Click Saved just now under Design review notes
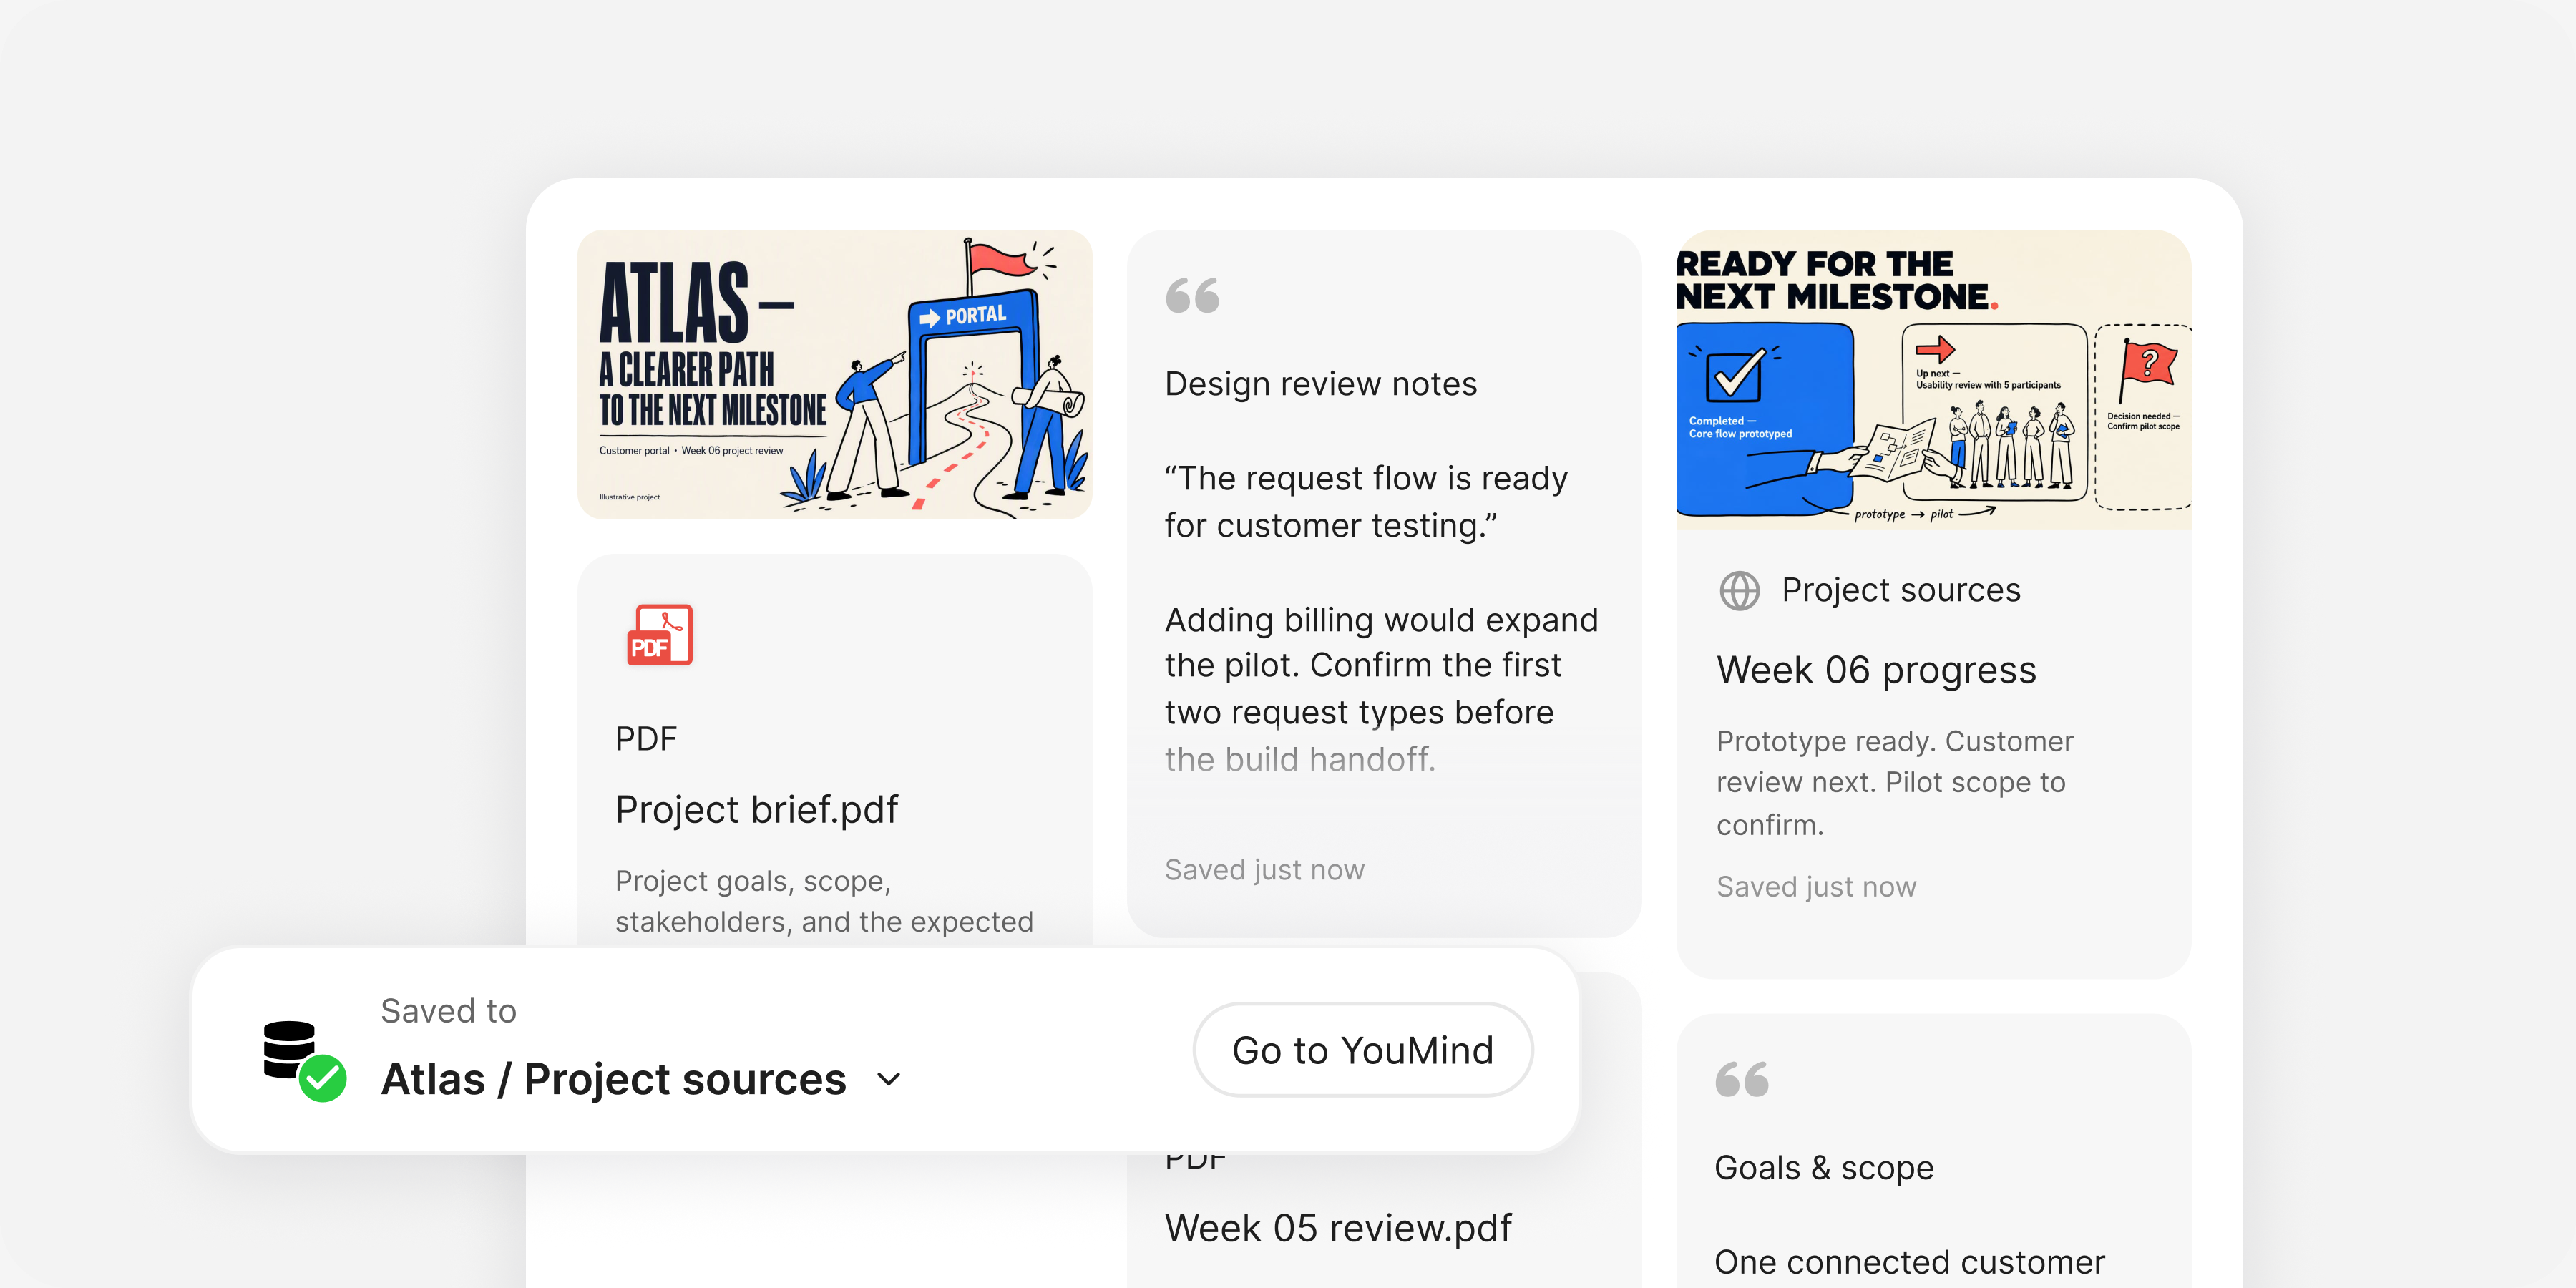 click(x=1264, y=870)
